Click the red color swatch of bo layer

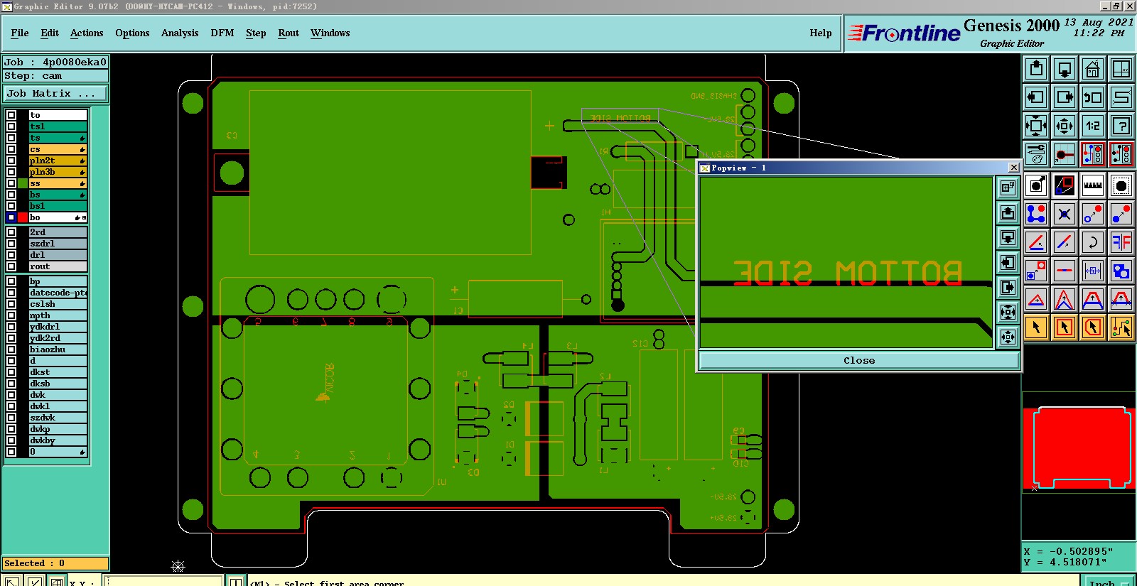coord(23,217)
